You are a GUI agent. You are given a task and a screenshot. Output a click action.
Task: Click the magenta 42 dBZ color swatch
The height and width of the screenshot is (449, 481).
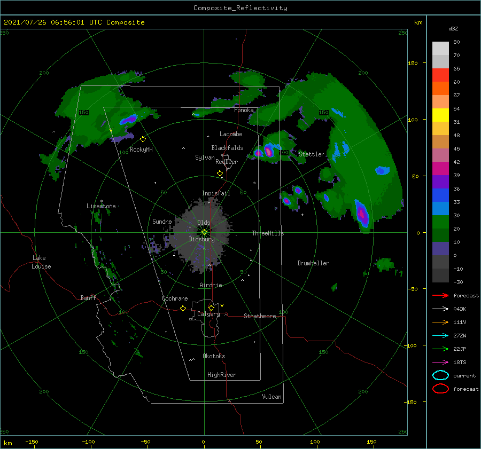440,168
